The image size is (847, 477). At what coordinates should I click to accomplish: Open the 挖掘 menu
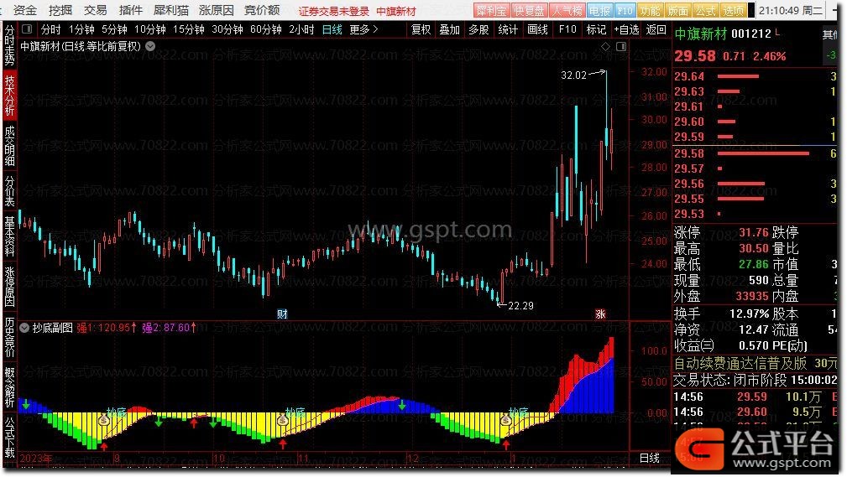pos(60,10)
